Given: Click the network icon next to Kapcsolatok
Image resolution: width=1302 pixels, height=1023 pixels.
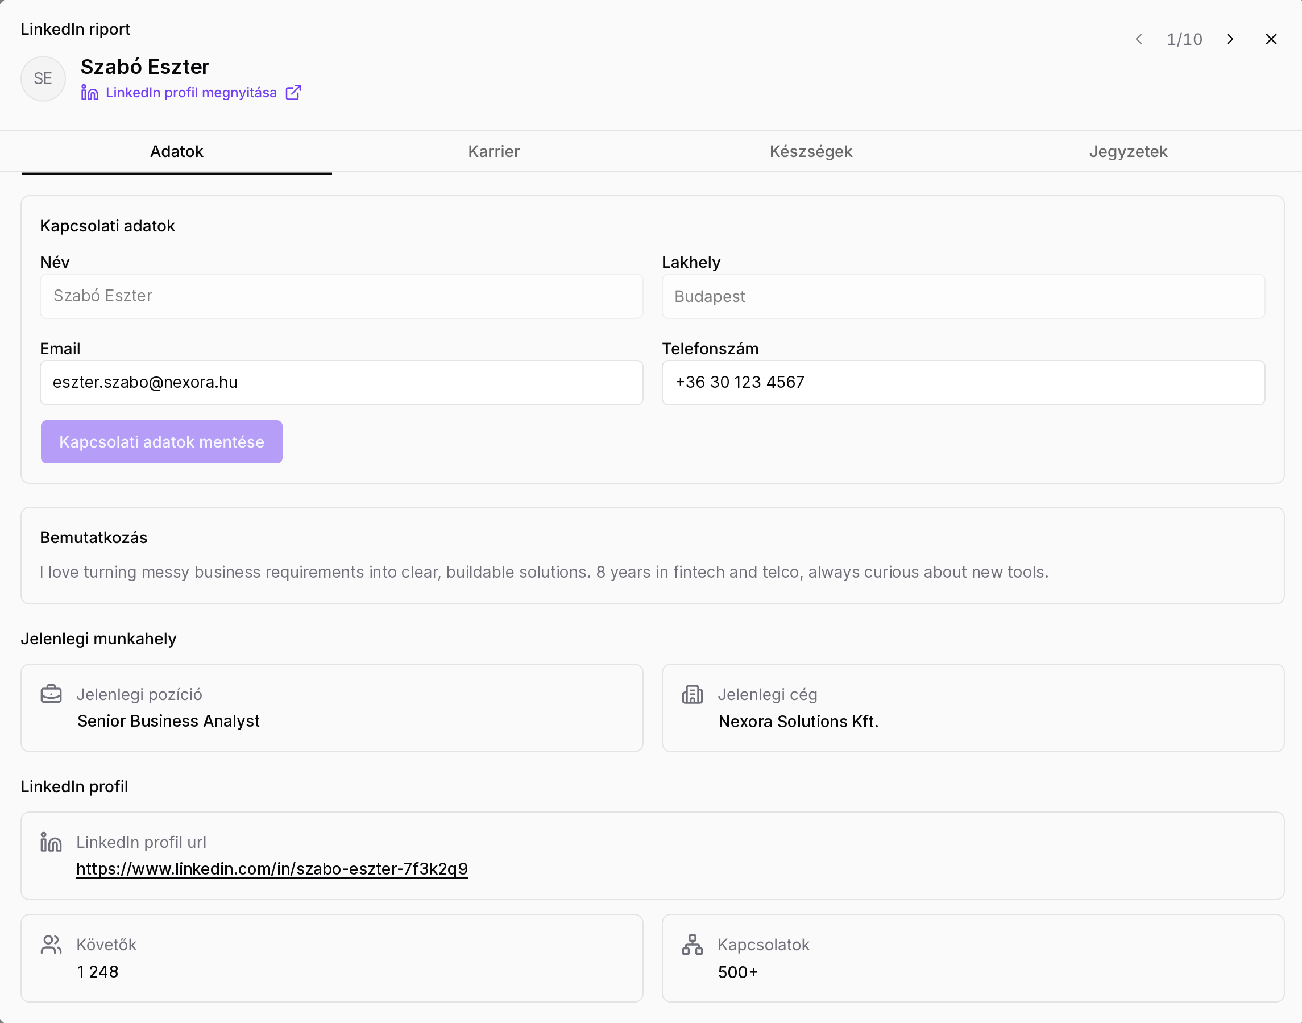Looking at the screenshot, I should point(693,945).
